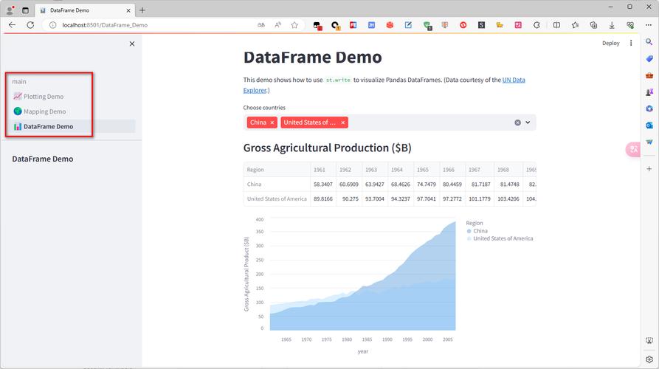This screenshot has width=659, height=369.
Task: Open a new browser tab
Action: click(x=142, y=10)
